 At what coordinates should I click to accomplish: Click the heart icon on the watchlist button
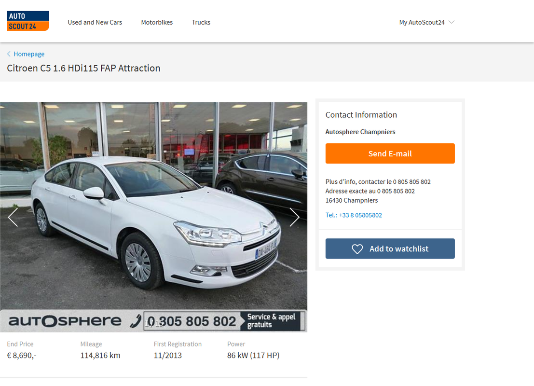pos(357,249)
